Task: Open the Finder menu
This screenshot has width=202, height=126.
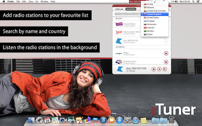Action: coord(11,2)
